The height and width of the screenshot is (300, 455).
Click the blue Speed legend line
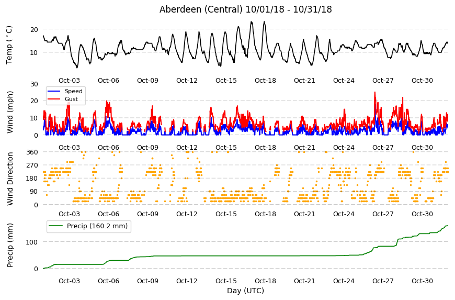[54, 91]
